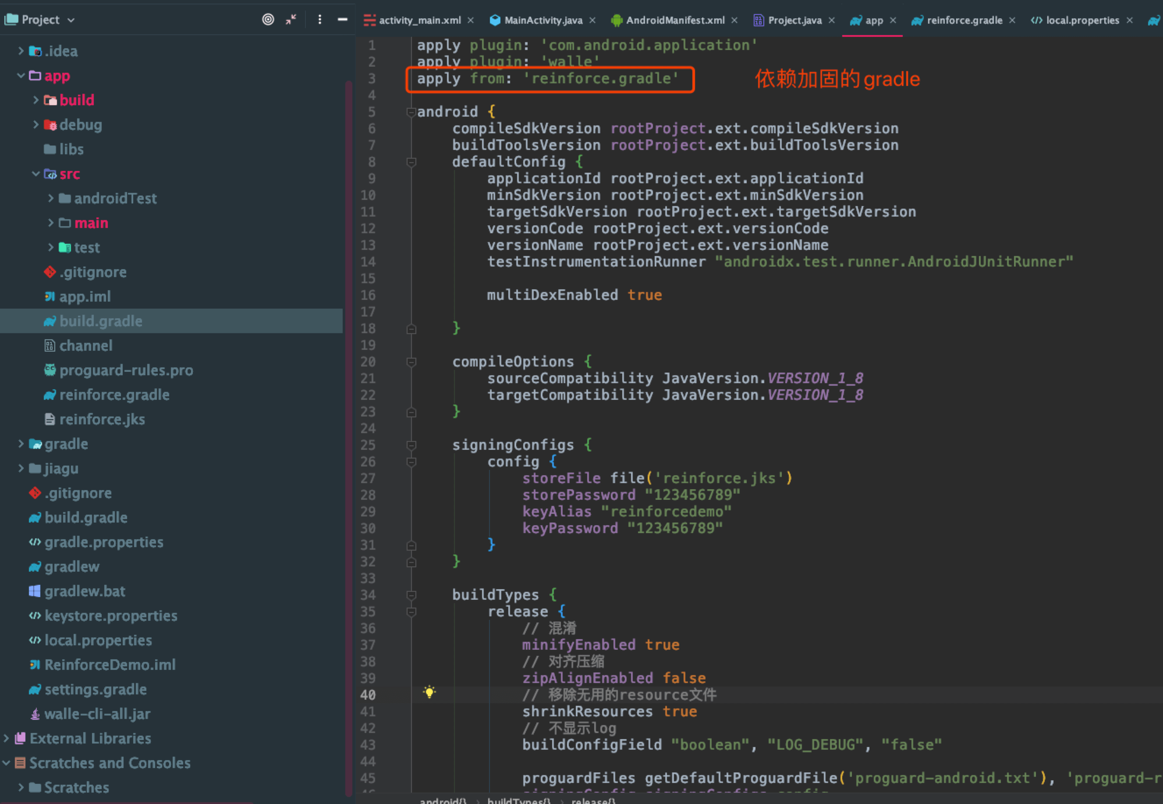Collapse Scratches and Consoles node
Viewport: 1163px width, 804px height.
[6, 763]
